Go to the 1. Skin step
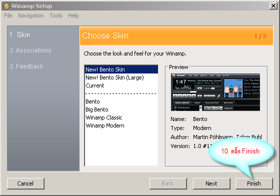The width and height of the screenshot is (280, 196). pyautogui.click(x=20, y=35)
